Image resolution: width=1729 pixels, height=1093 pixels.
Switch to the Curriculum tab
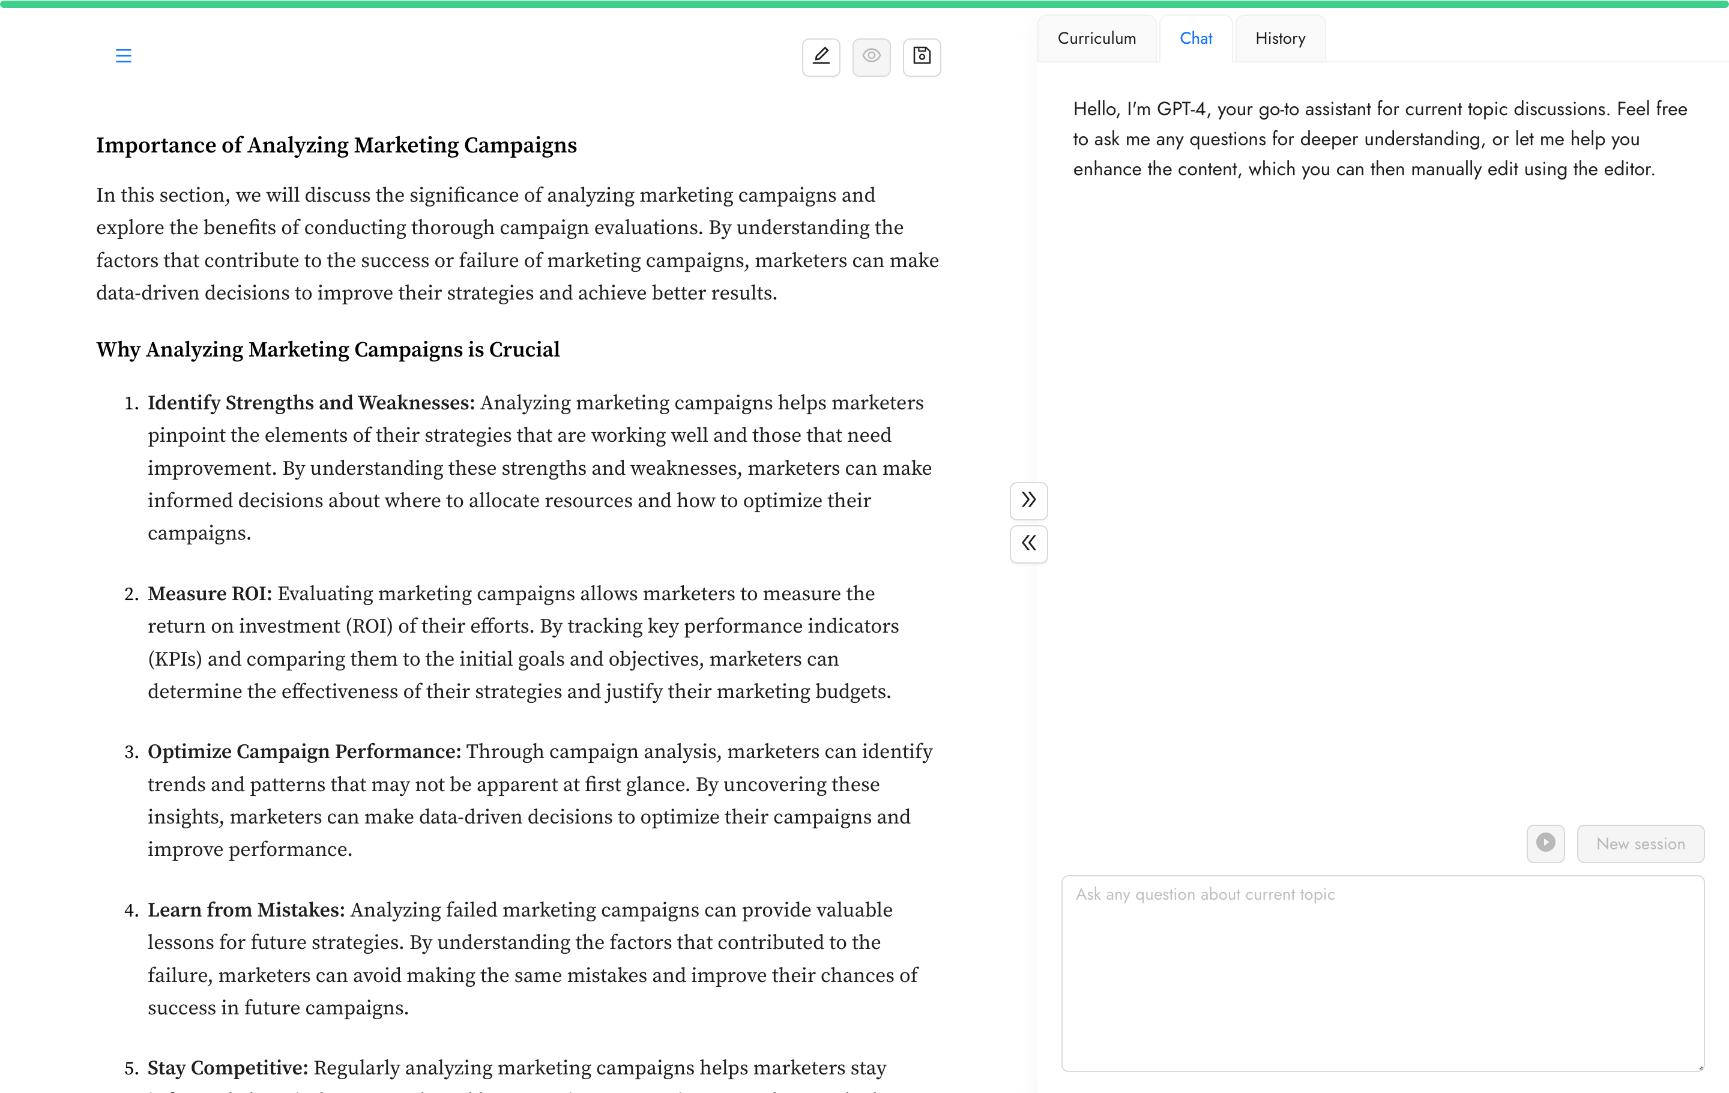point(1096,39)
